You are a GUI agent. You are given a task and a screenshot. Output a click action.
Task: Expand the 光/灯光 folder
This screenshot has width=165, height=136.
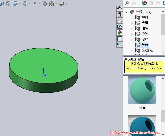[132, 51]
